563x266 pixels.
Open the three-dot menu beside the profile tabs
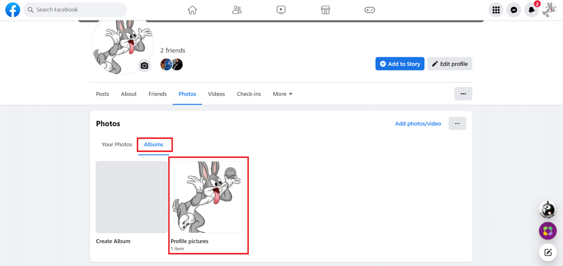pos(463,94)
